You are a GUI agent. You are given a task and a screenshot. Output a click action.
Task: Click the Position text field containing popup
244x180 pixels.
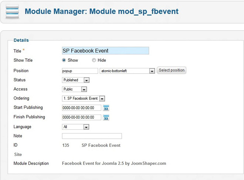coord(80,71)
